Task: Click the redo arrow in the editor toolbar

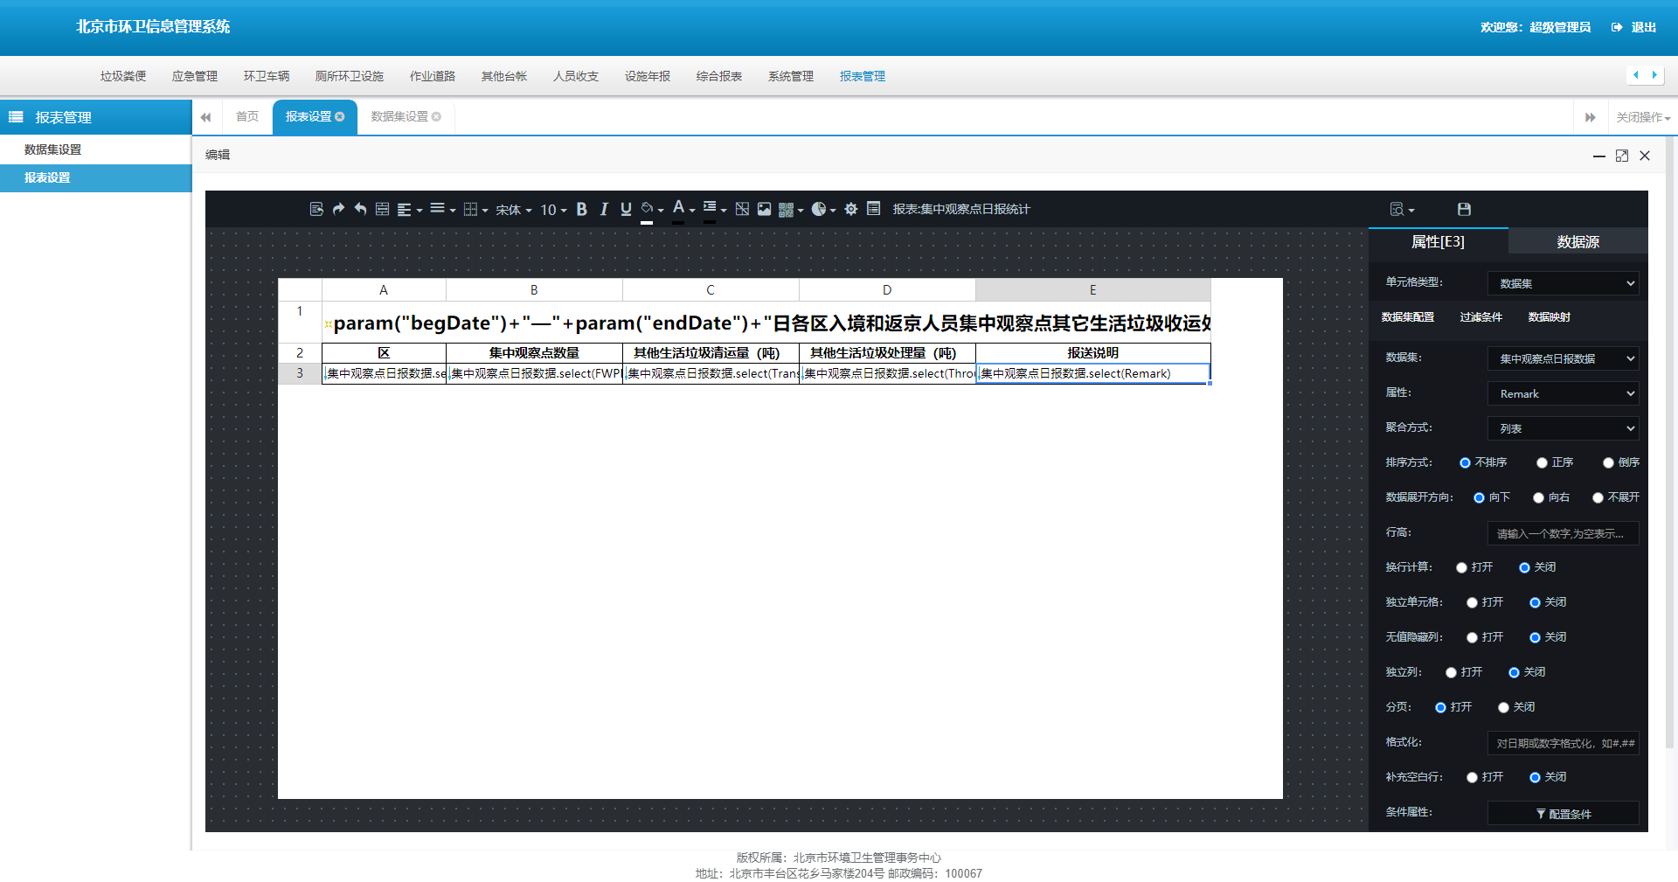Action: click(338, 209)
